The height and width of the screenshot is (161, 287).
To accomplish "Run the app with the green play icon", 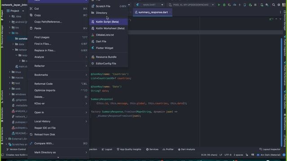I will [219, 5].
